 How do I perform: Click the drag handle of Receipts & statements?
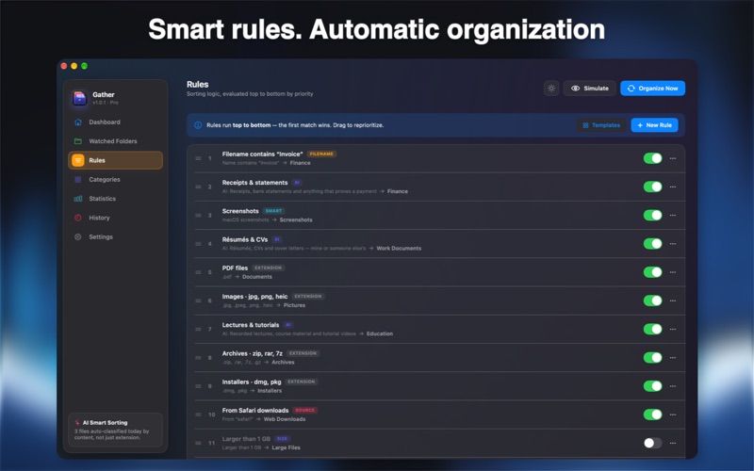pos(198,187)
